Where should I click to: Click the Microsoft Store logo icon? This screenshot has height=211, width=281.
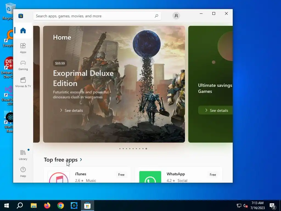(x=21, y=16)
